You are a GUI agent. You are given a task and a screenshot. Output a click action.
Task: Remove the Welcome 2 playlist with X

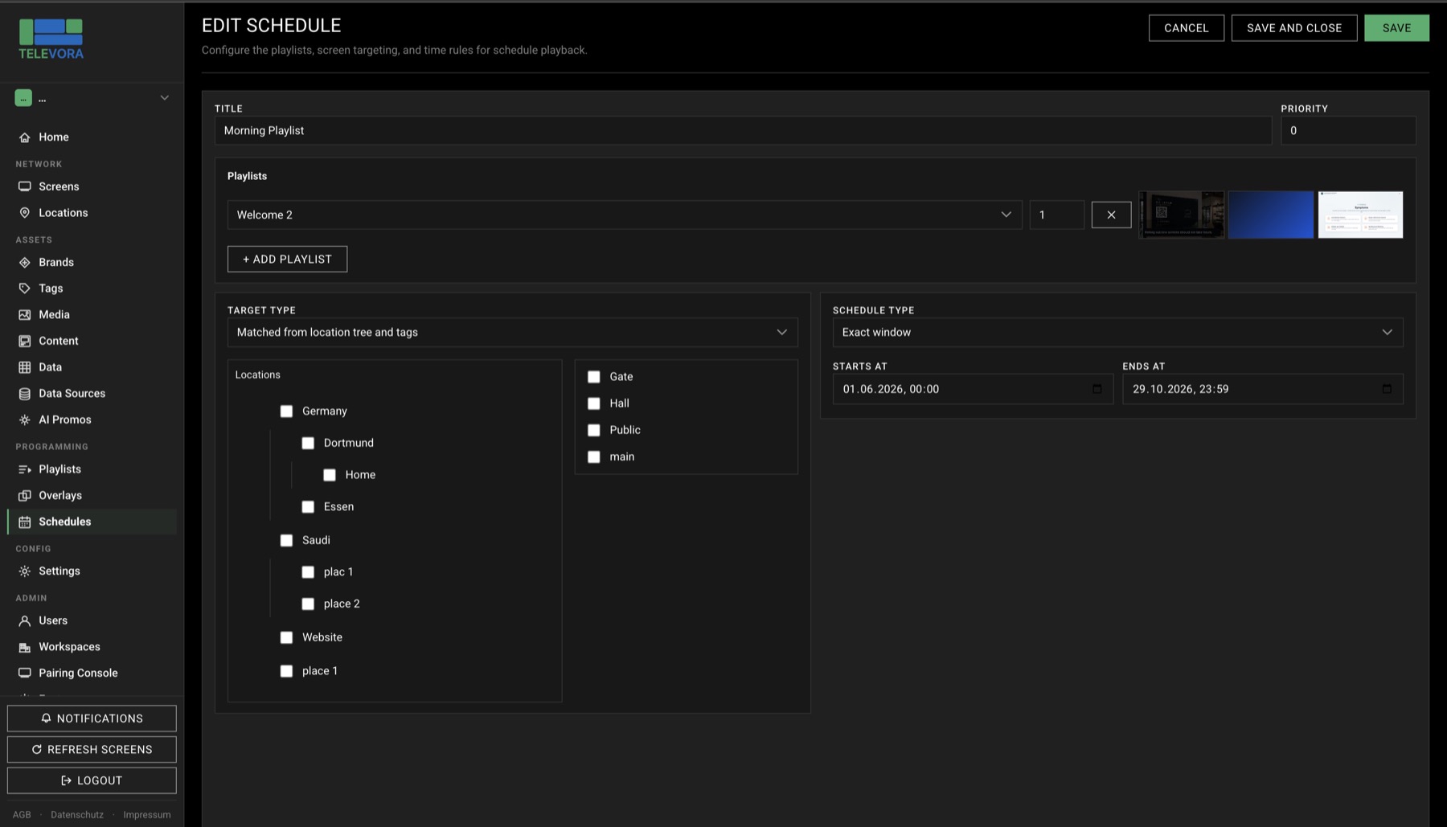point(1111,215)
